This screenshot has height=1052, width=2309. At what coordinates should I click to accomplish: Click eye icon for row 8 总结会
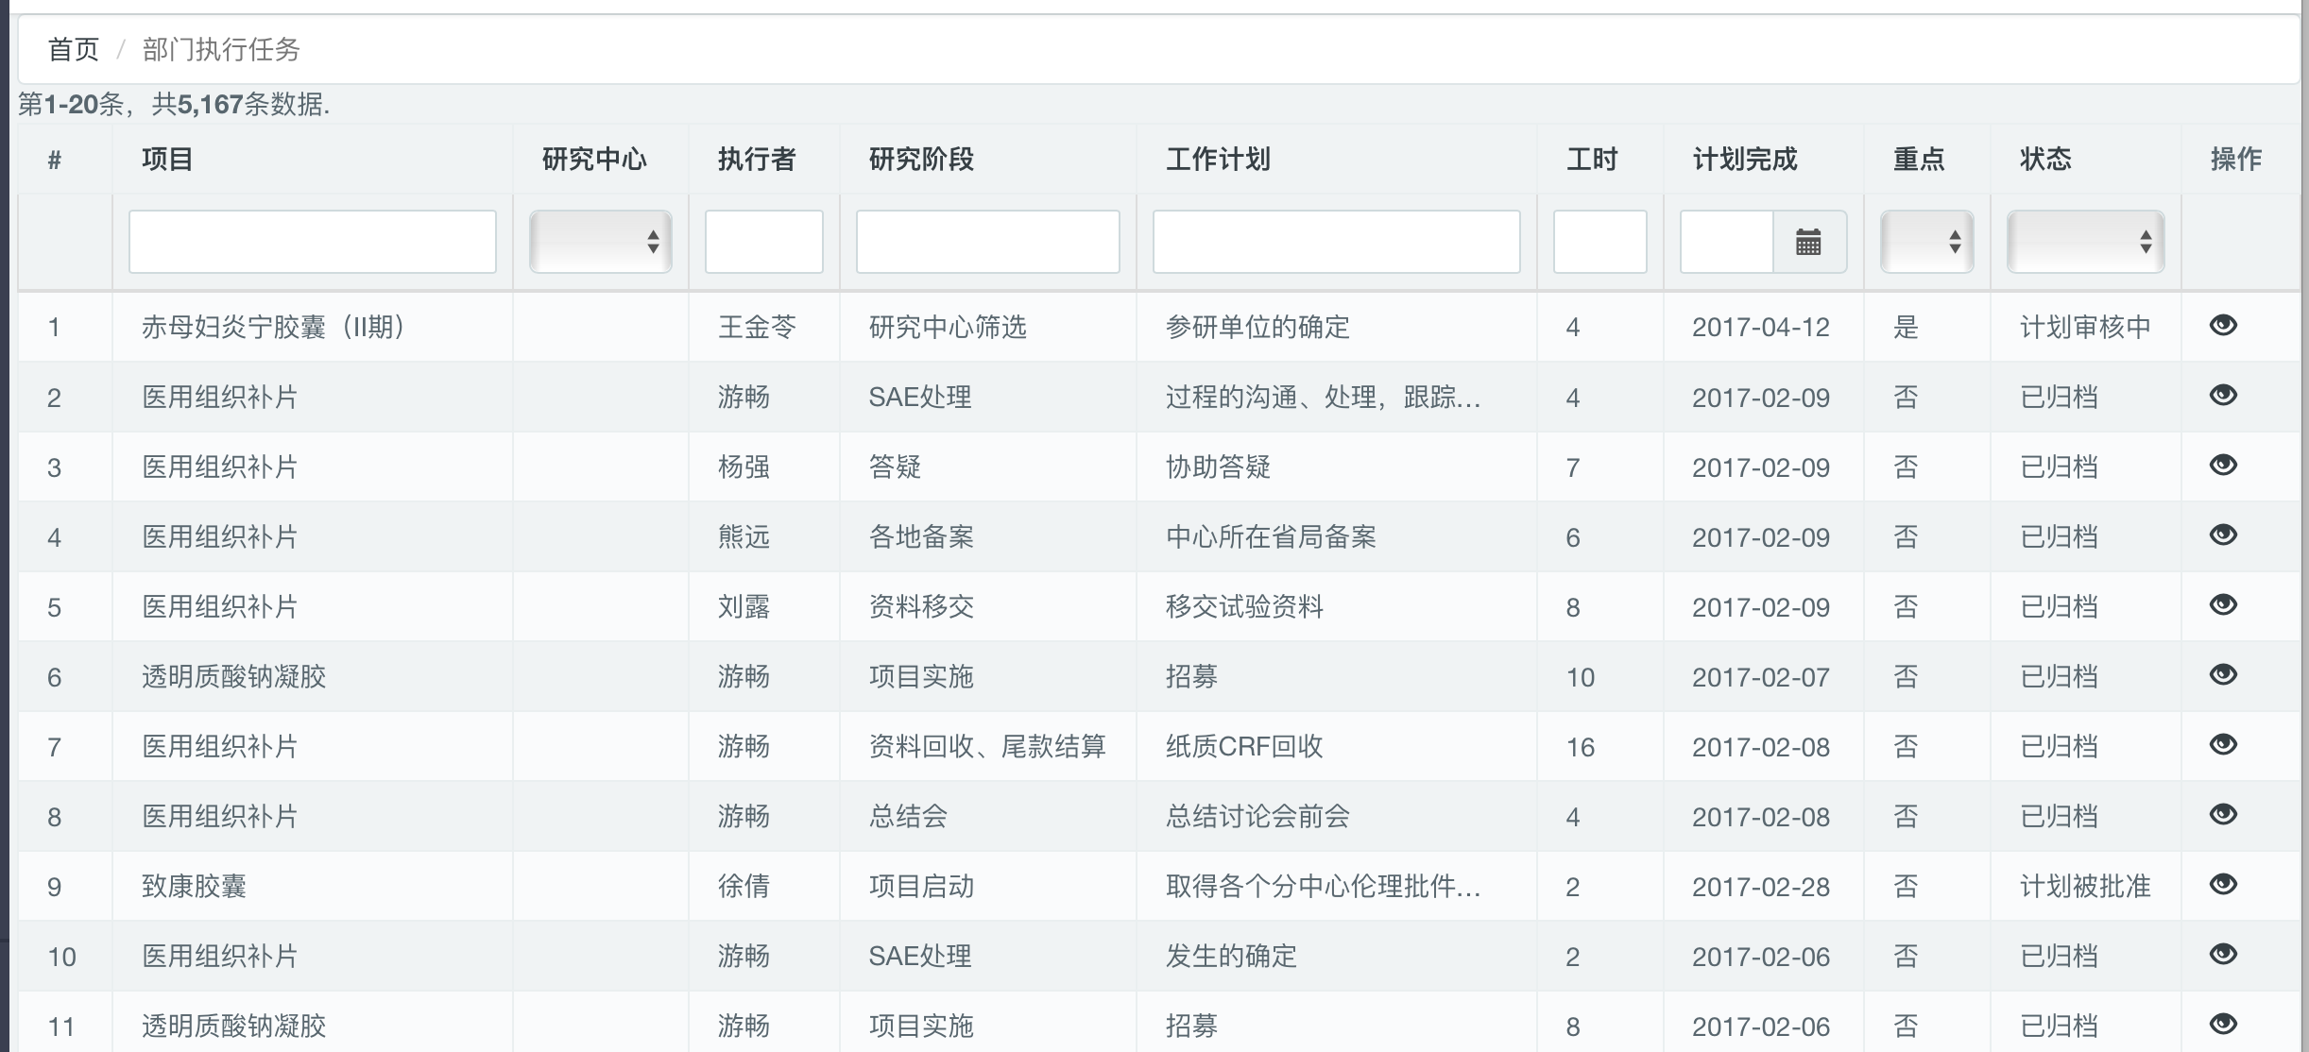2223,814
